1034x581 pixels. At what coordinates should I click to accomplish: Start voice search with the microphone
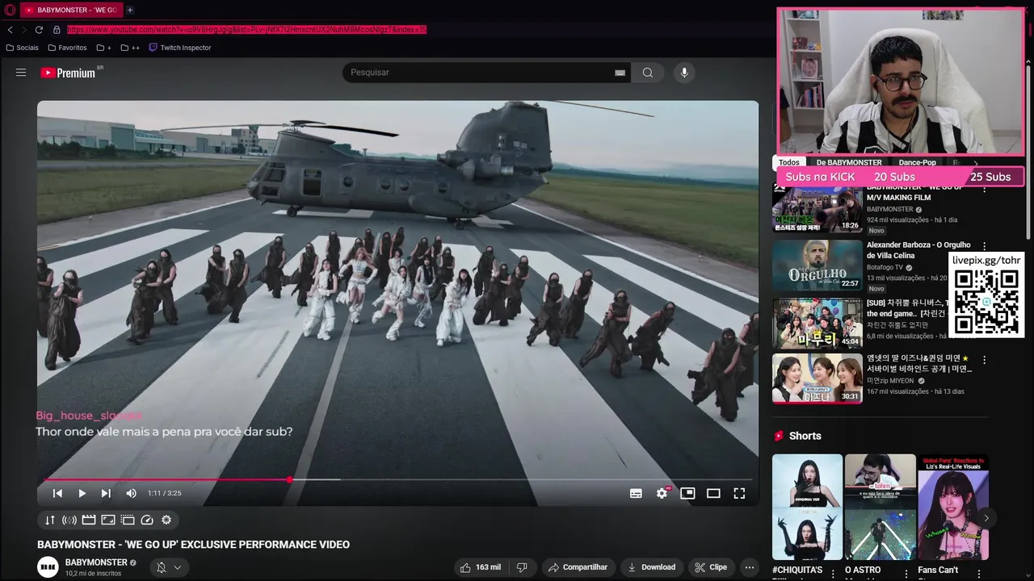click(684, 73)
